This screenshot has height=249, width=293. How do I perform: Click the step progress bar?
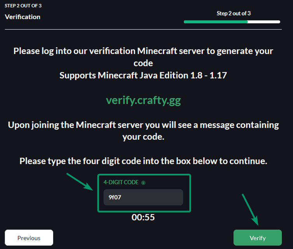pyautogui.click(x=232, y=22)
